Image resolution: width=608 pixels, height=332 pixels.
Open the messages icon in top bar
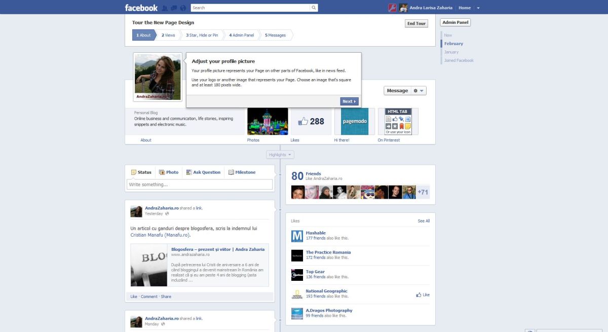point(174,8)
